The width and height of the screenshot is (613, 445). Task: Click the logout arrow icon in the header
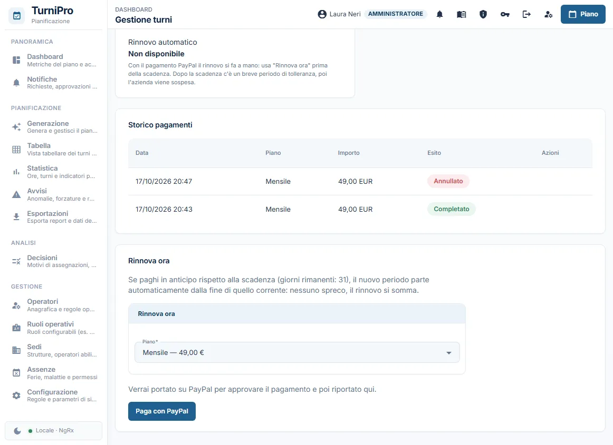(x=526, y=14)
